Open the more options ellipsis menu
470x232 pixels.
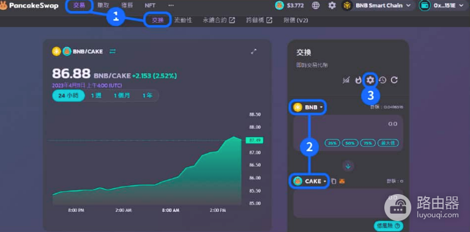pos(171,6)
